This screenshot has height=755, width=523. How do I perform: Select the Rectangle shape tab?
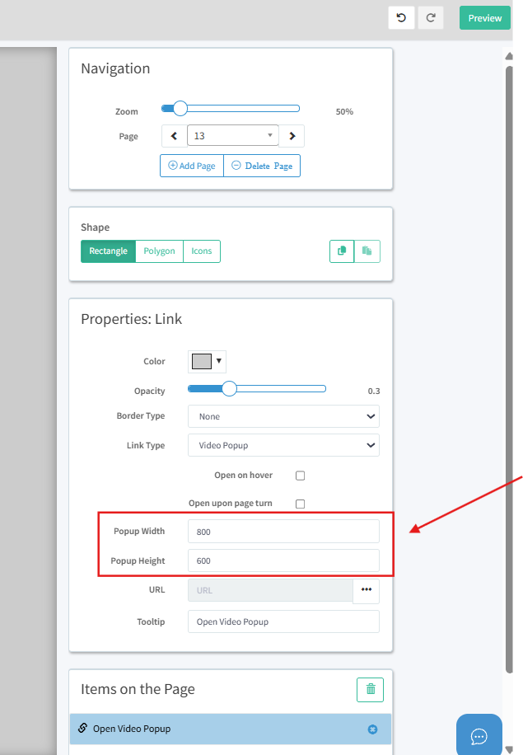108,251
